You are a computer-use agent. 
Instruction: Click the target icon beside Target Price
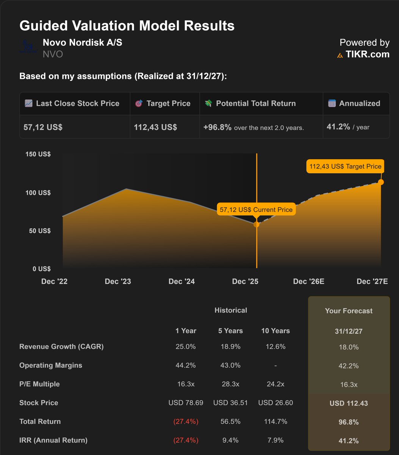point(139,104)
